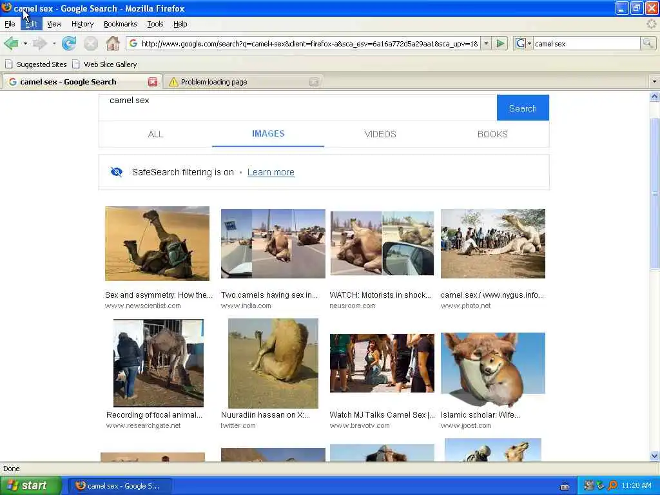Image resolution: width=660 pixels, height=495 pixels.
Task: Open the Recording of focal animal link
Action: point(155,415)
